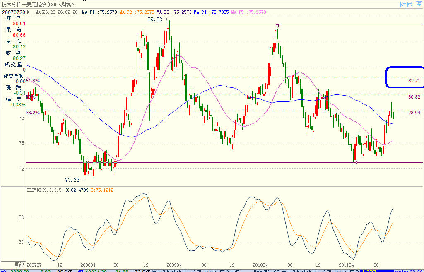Click the 最高 value 80.66
This screenshot has width=424, height=272.
pyautogui.click(x=19, y=36)
